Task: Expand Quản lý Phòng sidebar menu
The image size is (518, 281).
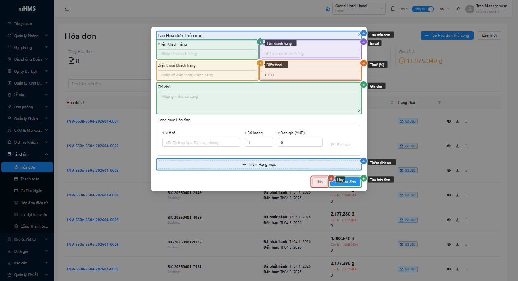Action: click(27, 36)
